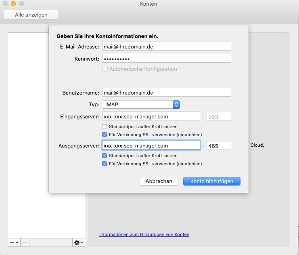The width and height of the screenshot is (299, 255).
Task: Toggle the Automatische Konfiguration checkbox
Action: (105, 69)
